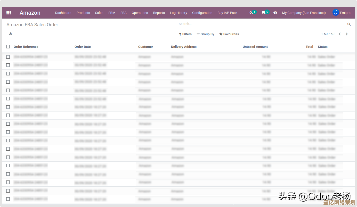This screenshot has height=207, width=357.
Task: Open the Operations menu
Action: (140, 13)
